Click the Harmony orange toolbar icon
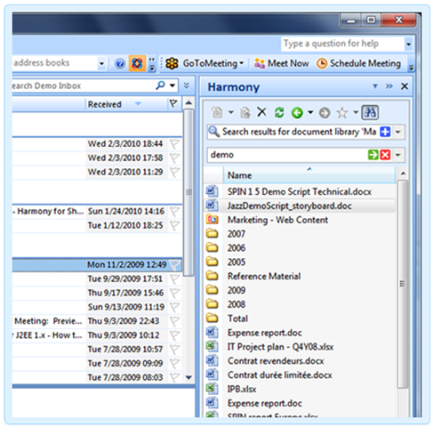The image size is (433, 427). pyautogui.click(x=137, y=63)
